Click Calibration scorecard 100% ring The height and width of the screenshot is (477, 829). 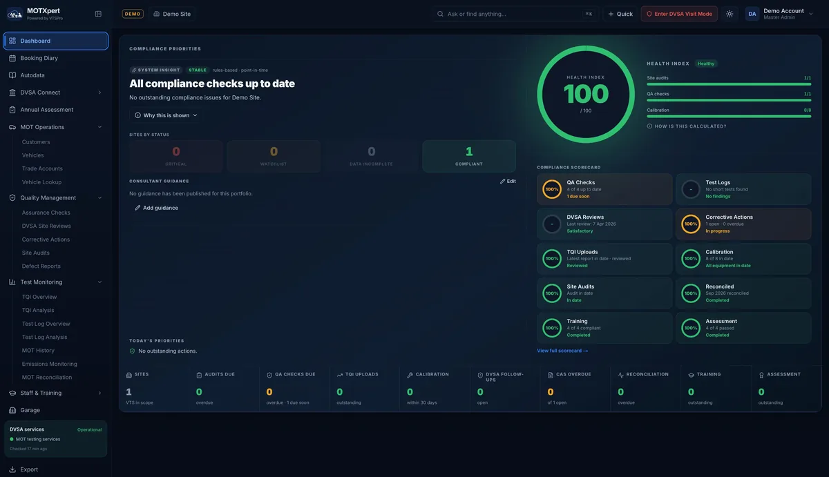tap(691, 258)
